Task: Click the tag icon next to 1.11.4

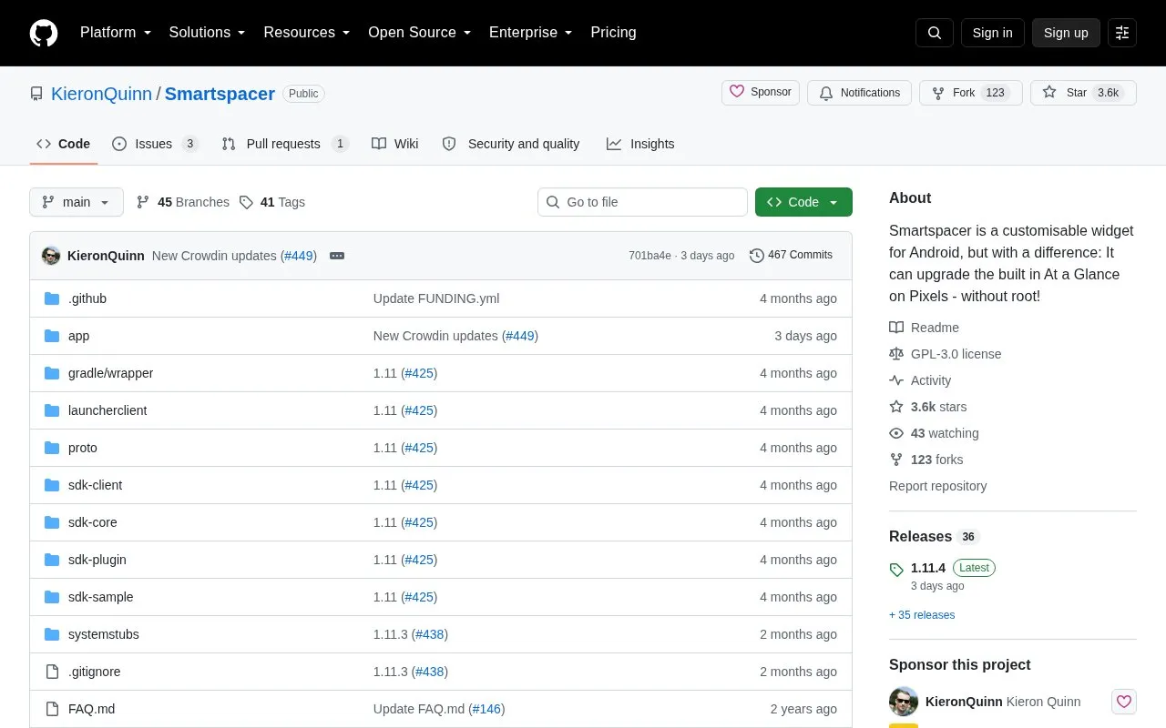Action: [896, 570]
